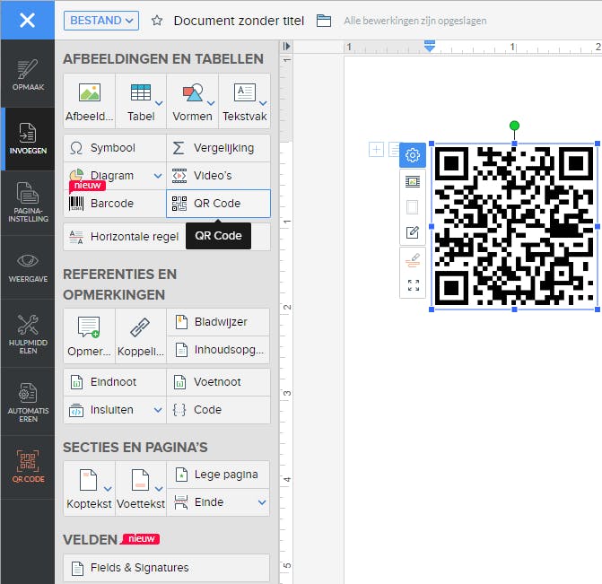
Task: Open the BESTAND dropdown menu
Action: tap(101, 21)
